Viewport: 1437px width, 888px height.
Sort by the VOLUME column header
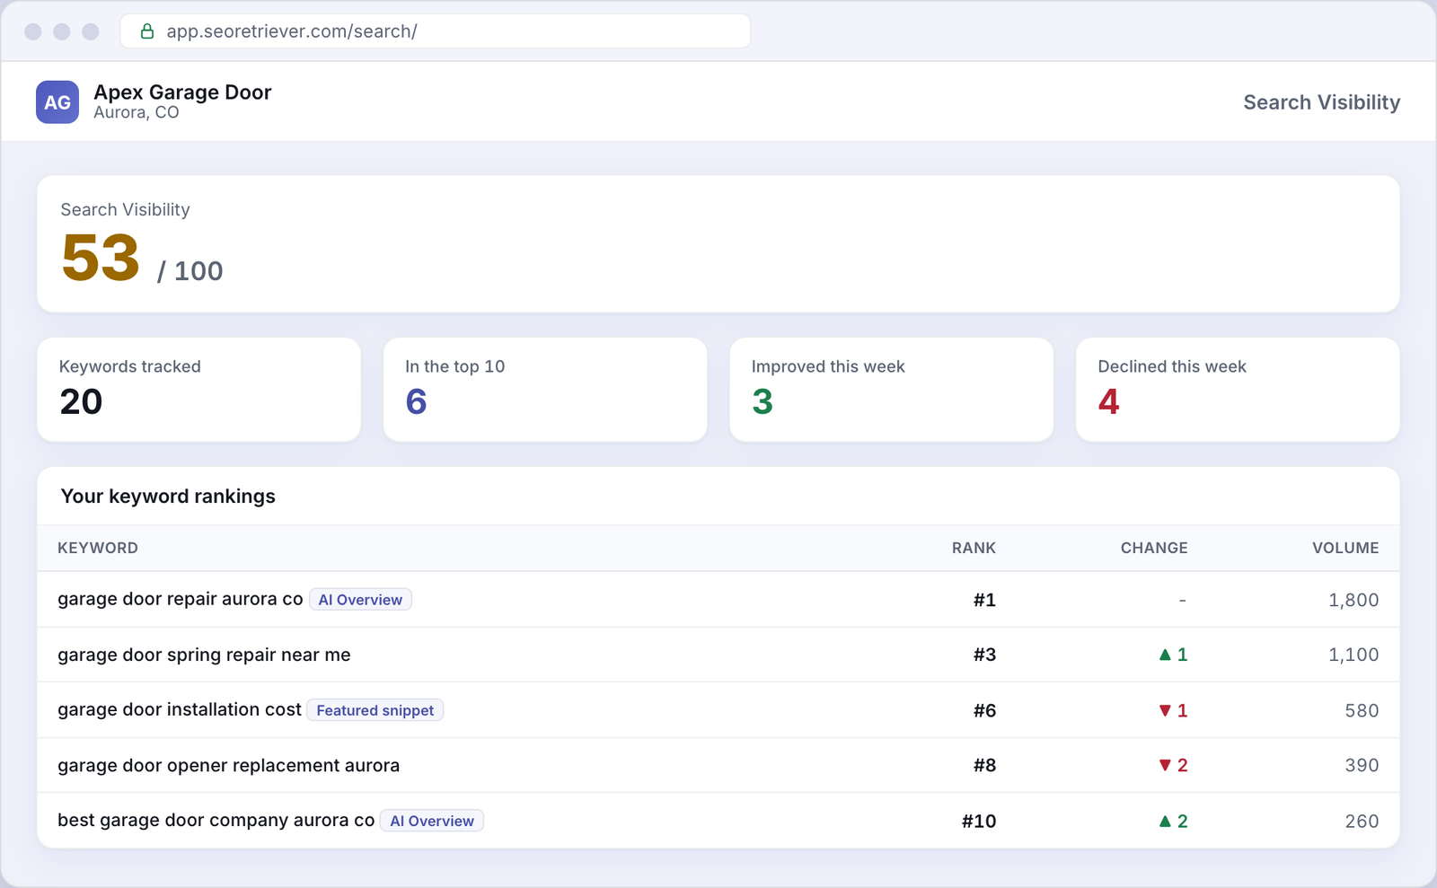(1345, 548)
